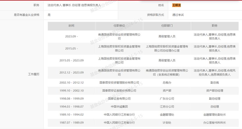The height and width of the screenshot is (129, 242).
Task: Click 上海国悦君安股权投资基金管理有限公司 in the 2015.05 - 2023.09 row
Action: pyautogui.click(x=119, y=61)
